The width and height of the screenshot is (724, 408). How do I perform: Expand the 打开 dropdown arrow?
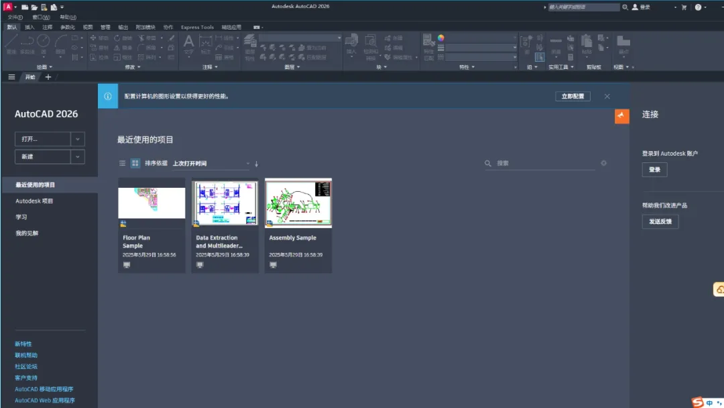point(78,139)
